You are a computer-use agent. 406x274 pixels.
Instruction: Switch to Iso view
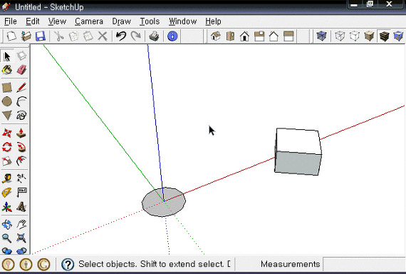[x=215, y=36]
